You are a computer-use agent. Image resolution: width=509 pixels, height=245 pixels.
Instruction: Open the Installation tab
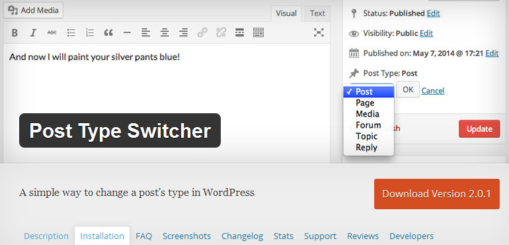tap(102, 236)
